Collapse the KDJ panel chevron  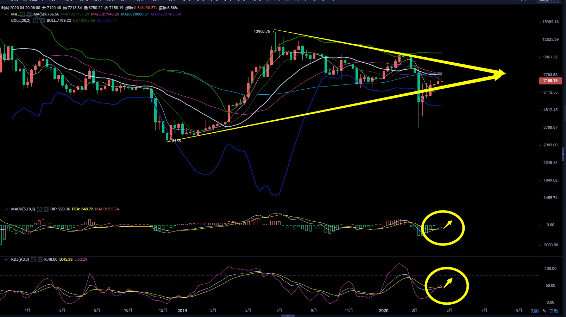click(6, 260)
